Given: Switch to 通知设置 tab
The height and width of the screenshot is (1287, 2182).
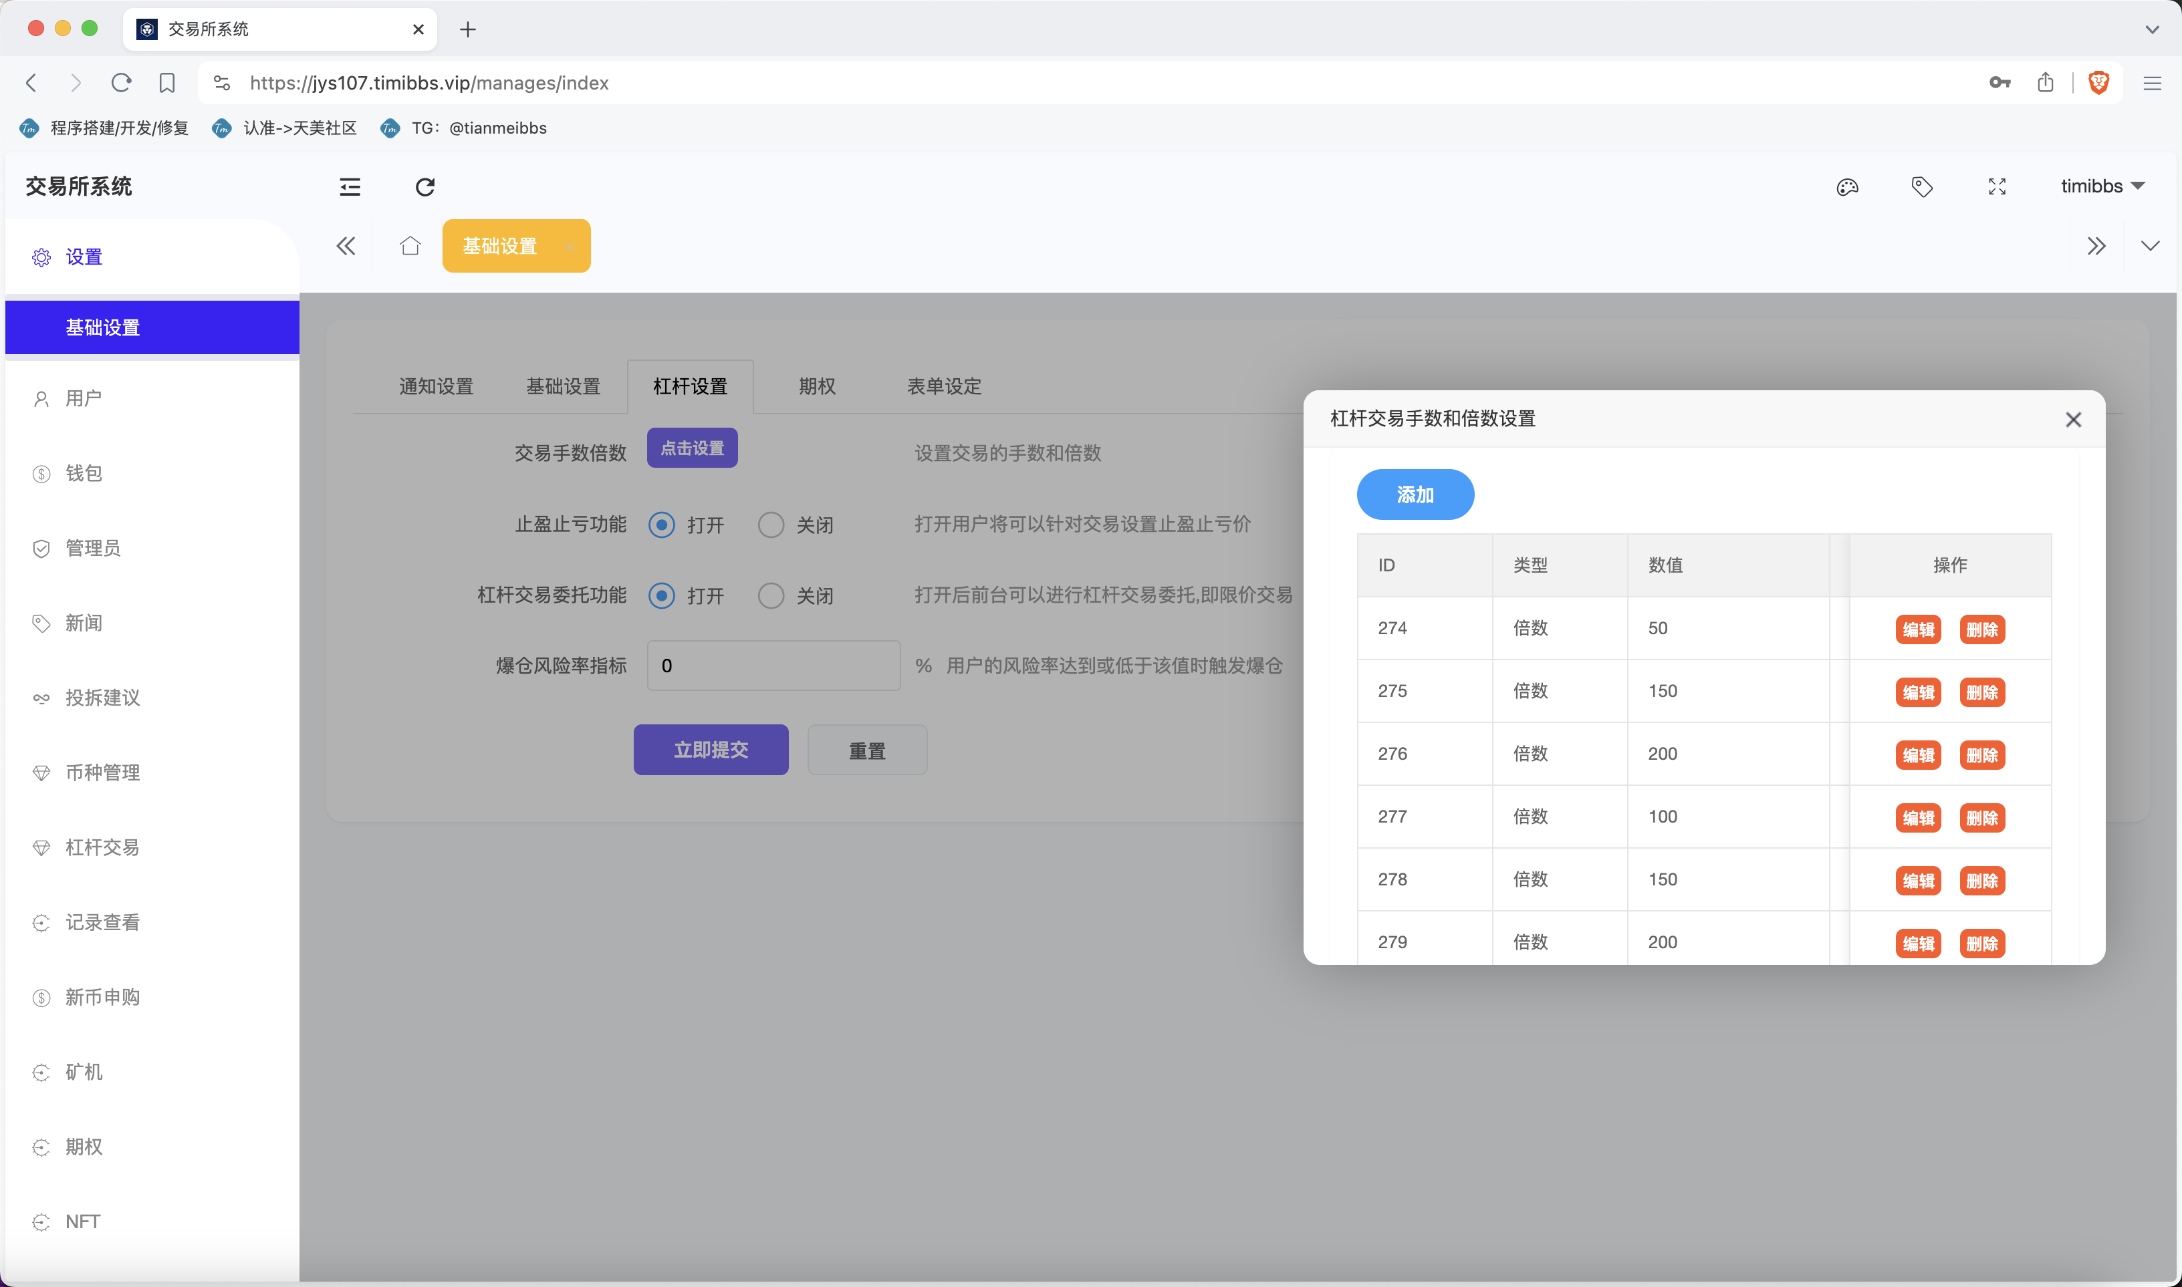Looking at the screenshot, I should pos(437,387).
